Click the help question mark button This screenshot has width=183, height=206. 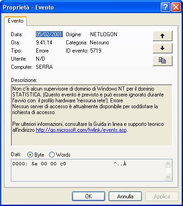pyautogui.click(x=165, y=7)
